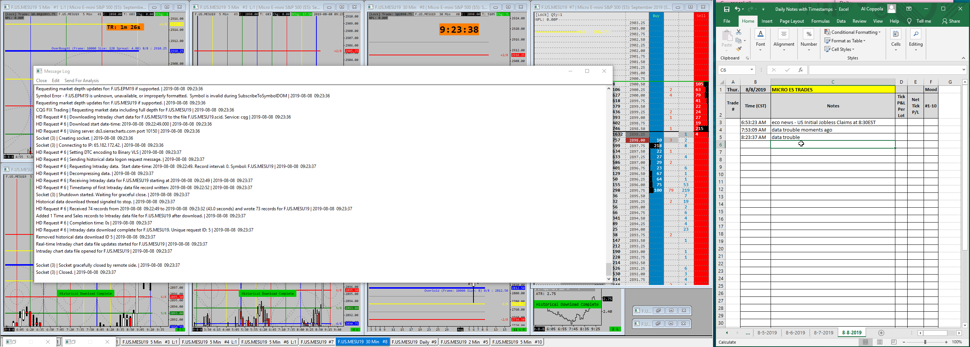970x347 pixels.
Task: Zoom out using the minus button
Action: [904, 342]
